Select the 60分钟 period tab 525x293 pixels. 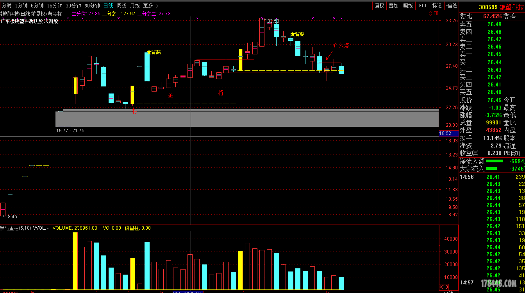coord(92,5)
